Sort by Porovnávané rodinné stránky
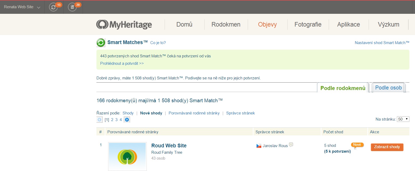This screenshot has height=171, width=415. coord(194,113)
